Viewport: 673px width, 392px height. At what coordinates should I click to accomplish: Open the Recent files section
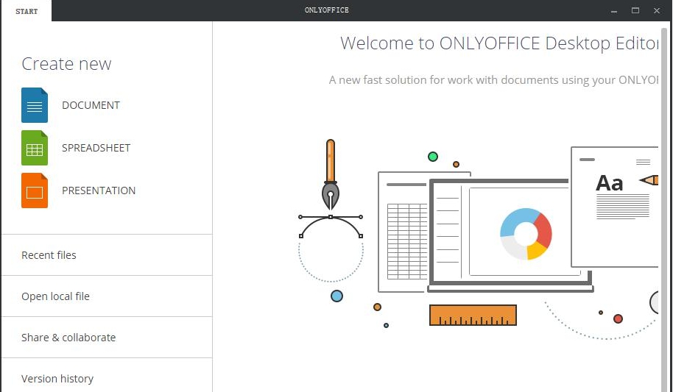pos(49,255)
